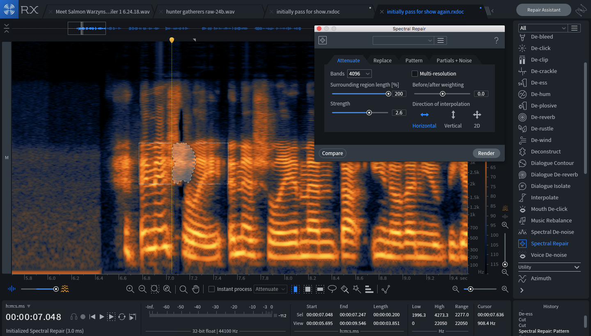Open the h:m:s.ms time format dropdown
This screenshot has height=336, width=591.
(x=18, y=306)
